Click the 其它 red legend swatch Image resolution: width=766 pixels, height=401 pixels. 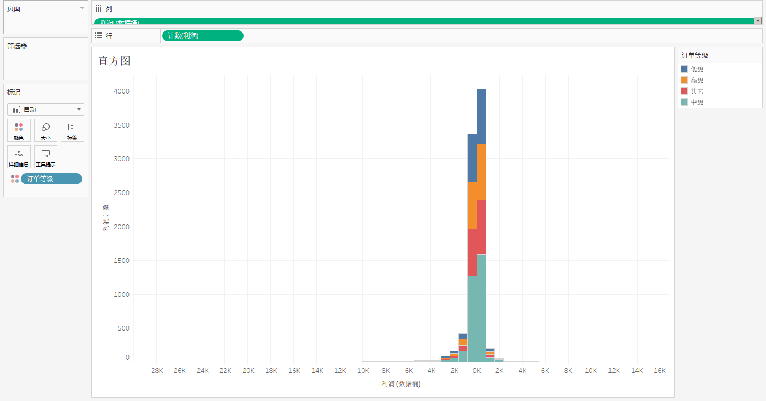tap(684, 91)
